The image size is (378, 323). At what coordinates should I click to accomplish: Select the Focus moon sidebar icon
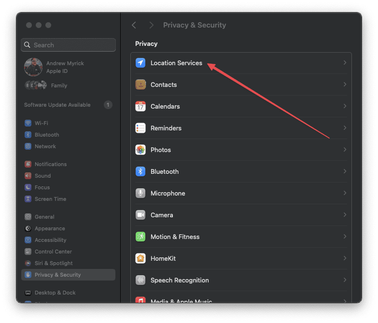click(x=28, y=187)
